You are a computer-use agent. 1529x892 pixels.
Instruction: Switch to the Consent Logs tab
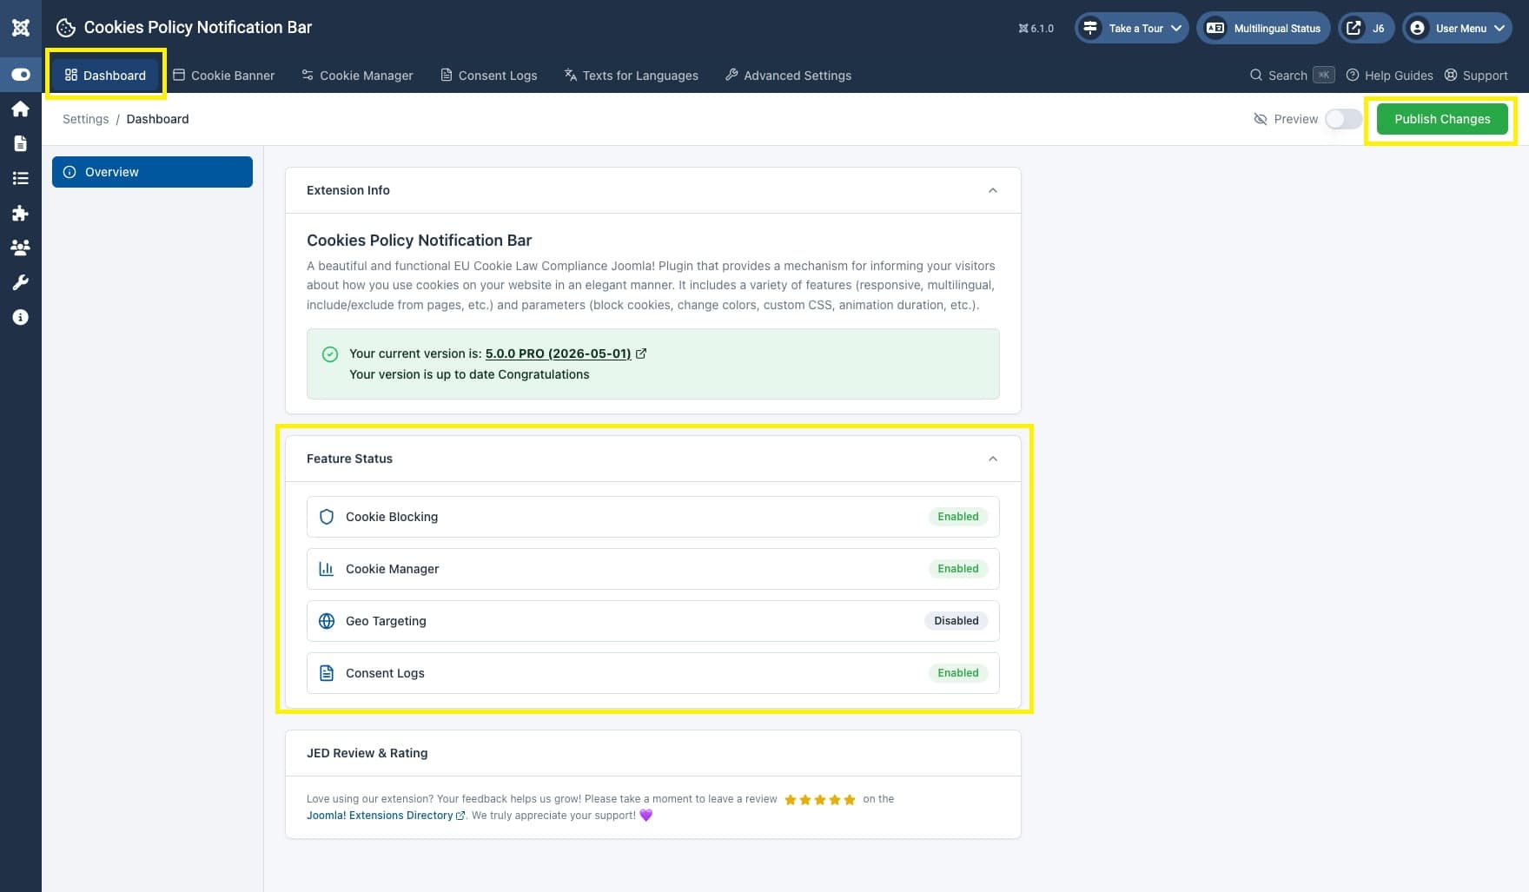tap(489, 75)
